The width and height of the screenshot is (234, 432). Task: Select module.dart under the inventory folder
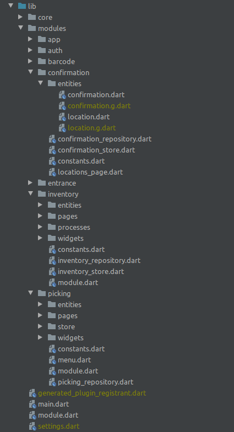(78, 282)
